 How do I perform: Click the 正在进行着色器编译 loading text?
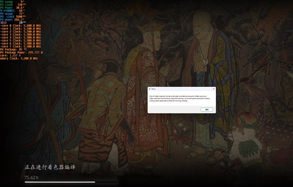click(x=50, y=167)
